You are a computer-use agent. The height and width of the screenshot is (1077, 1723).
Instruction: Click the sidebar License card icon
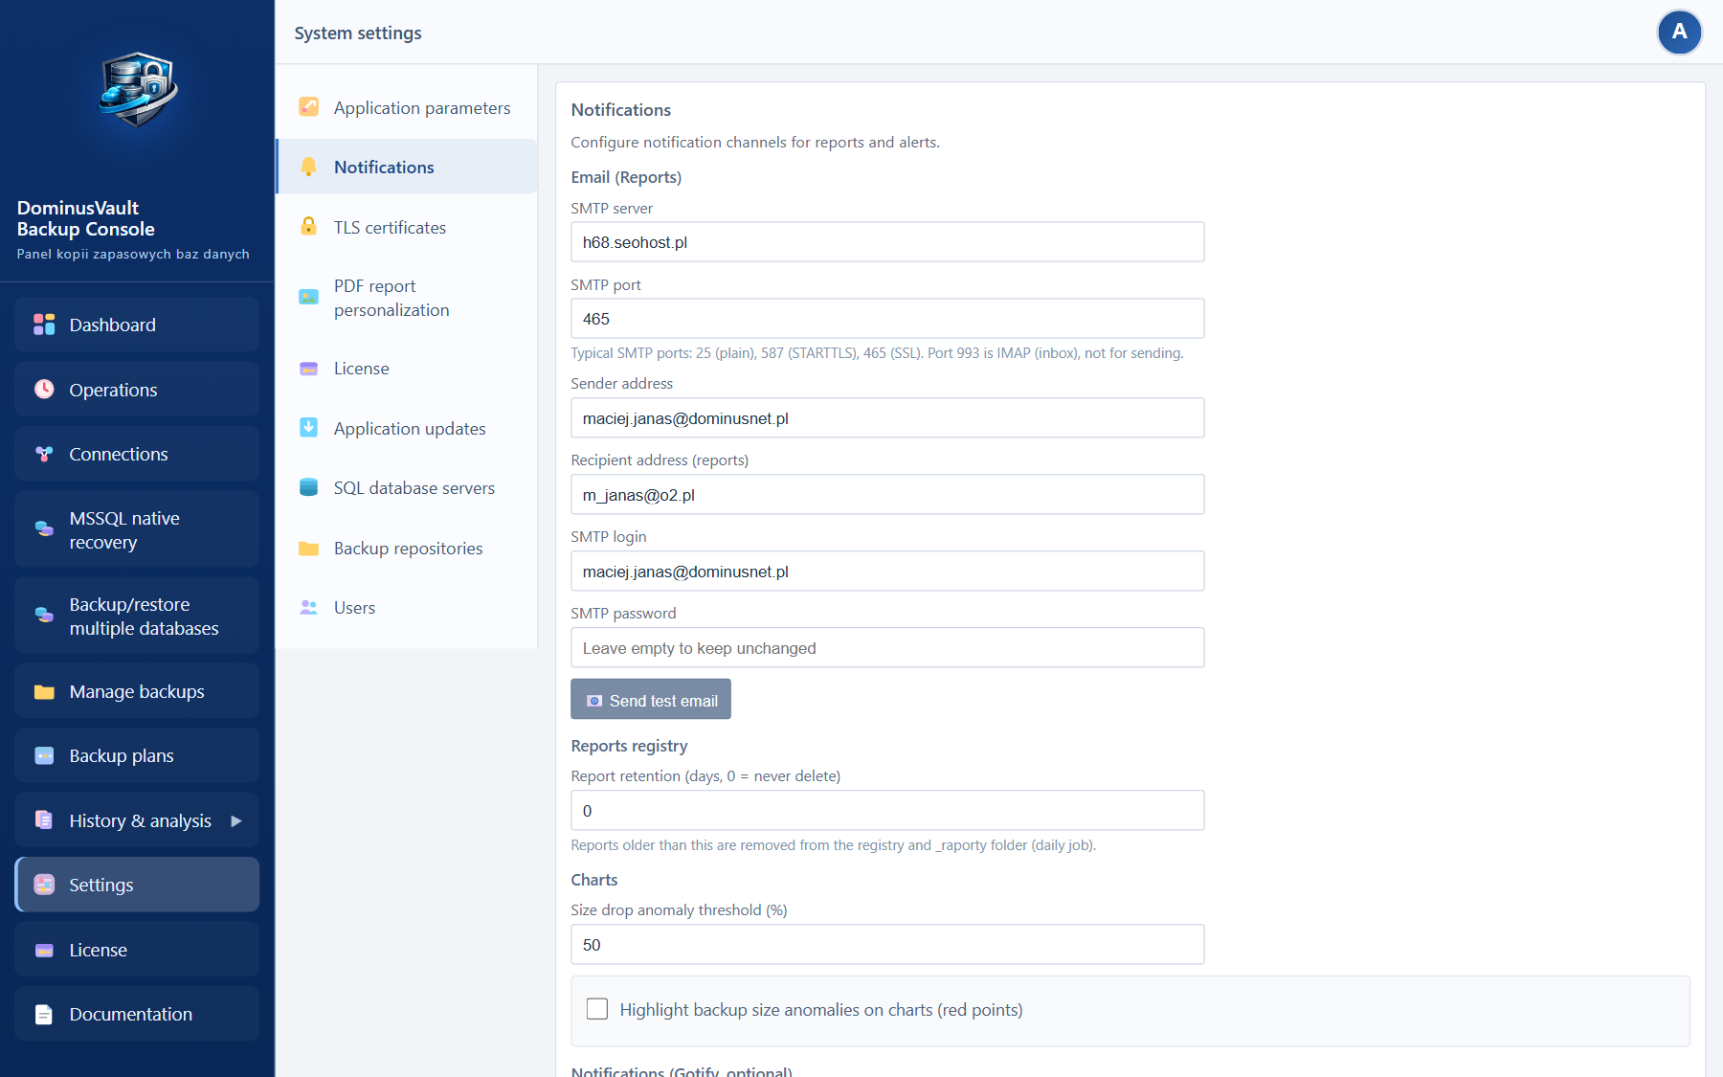pyautogui.click(x=44, y=950)
